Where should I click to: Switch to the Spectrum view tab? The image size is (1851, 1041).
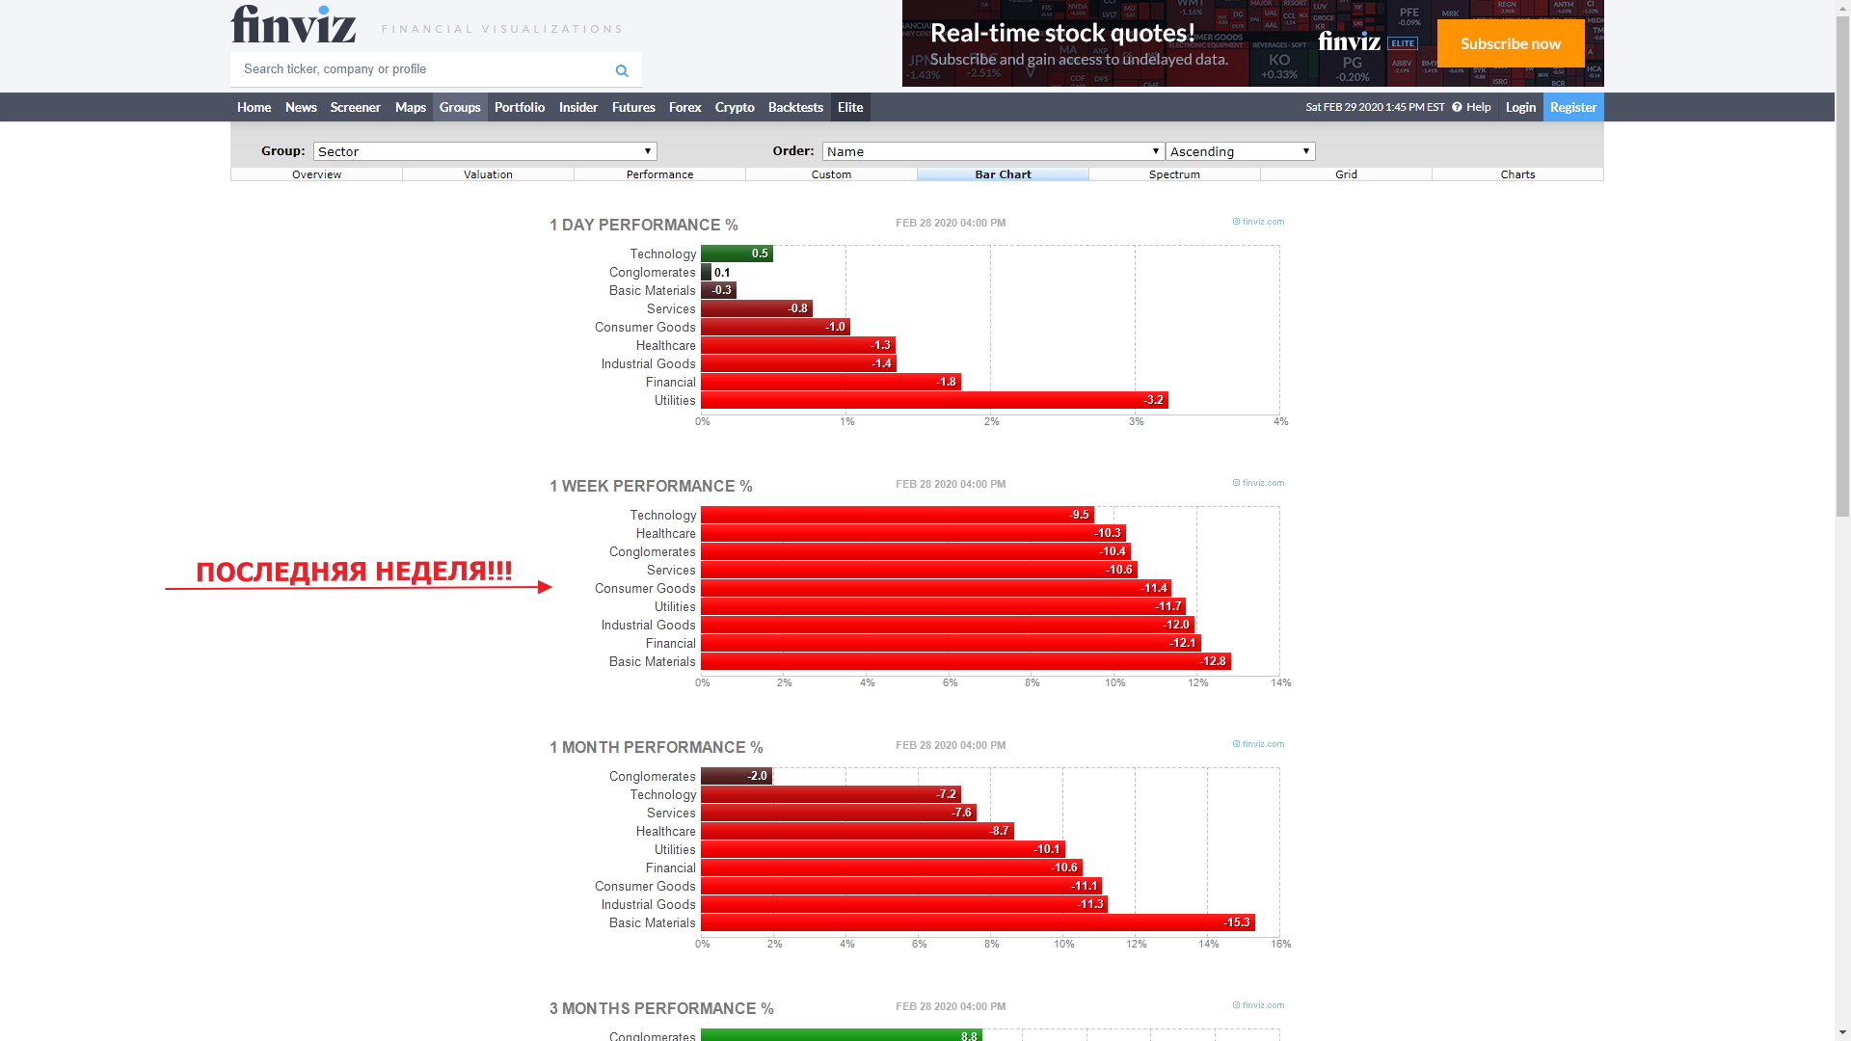(x=1174, y=174)
